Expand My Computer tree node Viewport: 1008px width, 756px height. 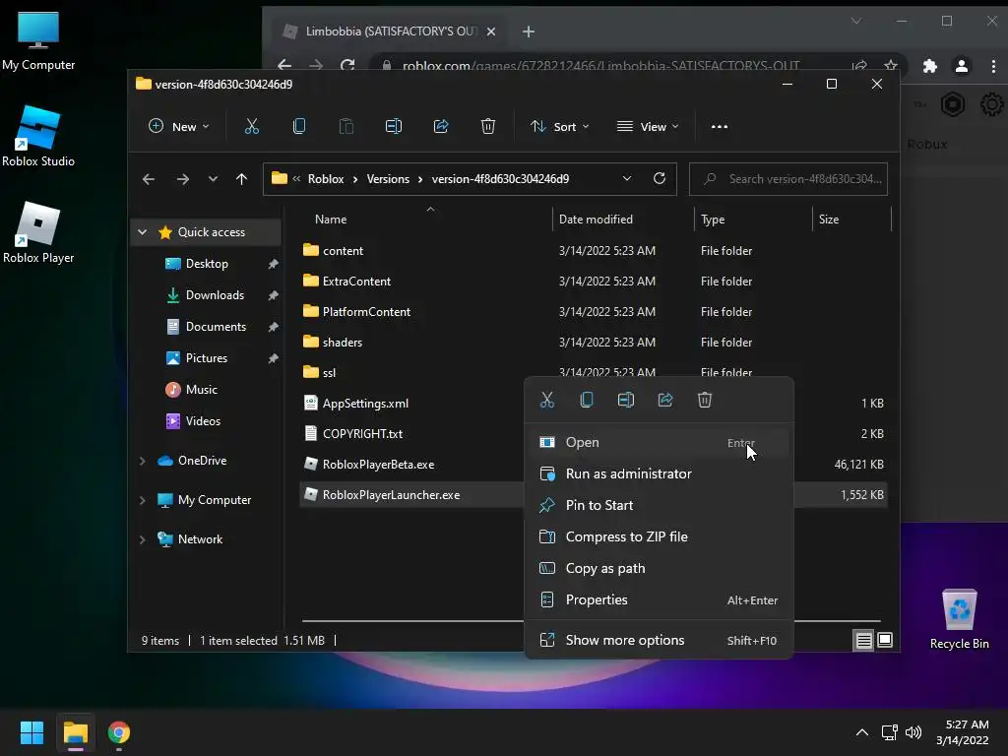(x=143, y=500)
